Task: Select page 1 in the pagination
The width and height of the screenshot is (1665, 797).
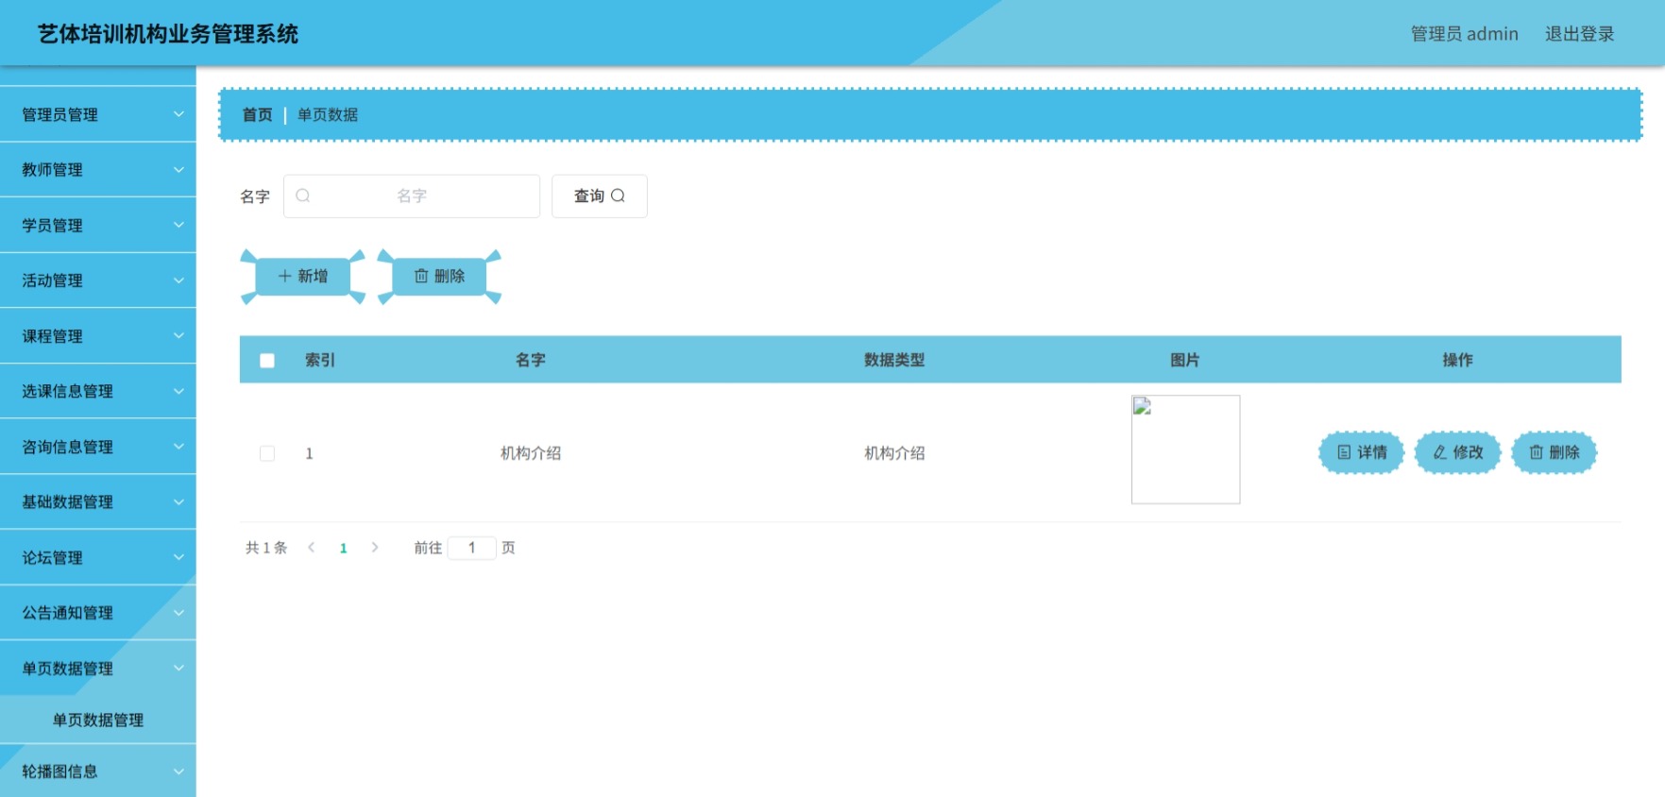Action: point(344,548)
